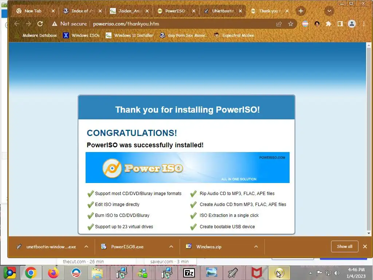Screen dimensions: 373x280
Task: Open 7-Zip from the taskbar
Action: tap(189, 273)
